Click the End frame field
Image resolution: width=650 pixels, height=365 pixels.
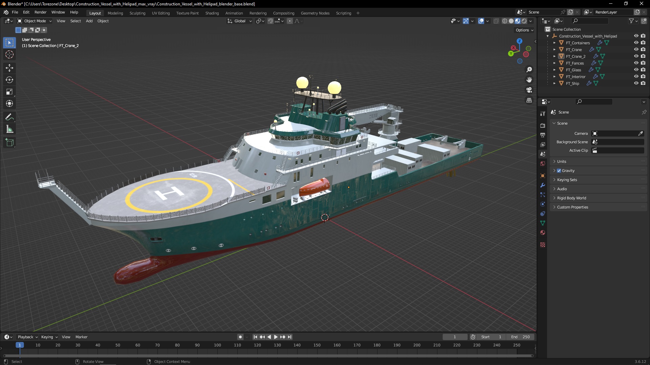(521, 337)
